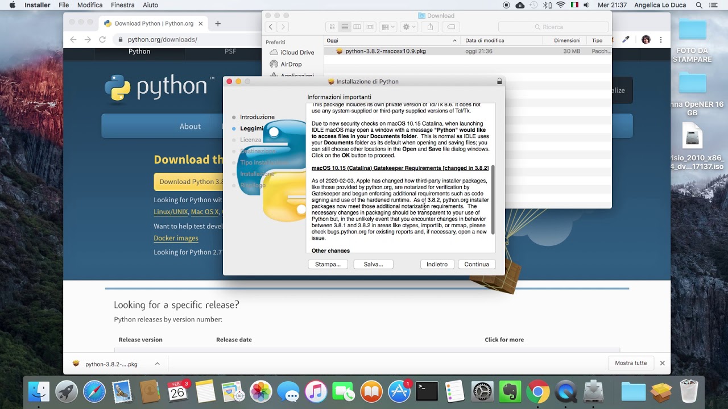
Task: Click the Chrome back arrow
Action: coord(73,40)
